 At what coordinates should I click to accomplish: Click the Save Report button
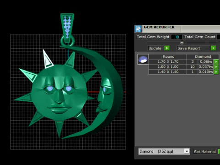(193, 48)
